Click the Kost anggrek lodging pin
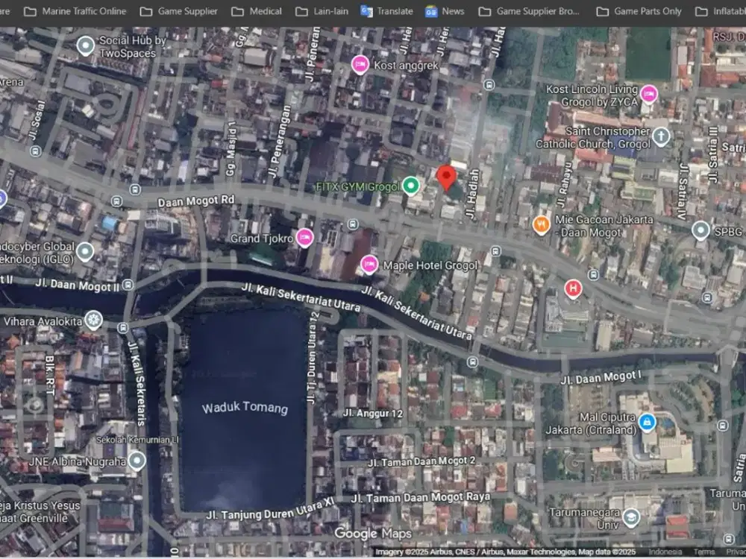 click(x=360, y=65)
